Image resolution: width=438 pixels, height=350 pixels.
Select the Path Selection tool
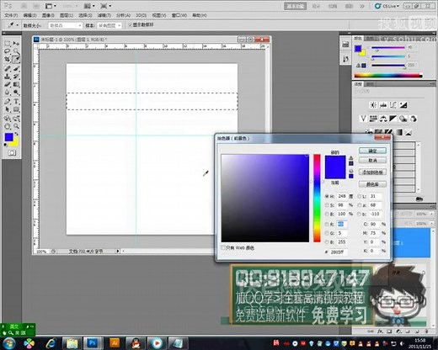tap(8, 109)
